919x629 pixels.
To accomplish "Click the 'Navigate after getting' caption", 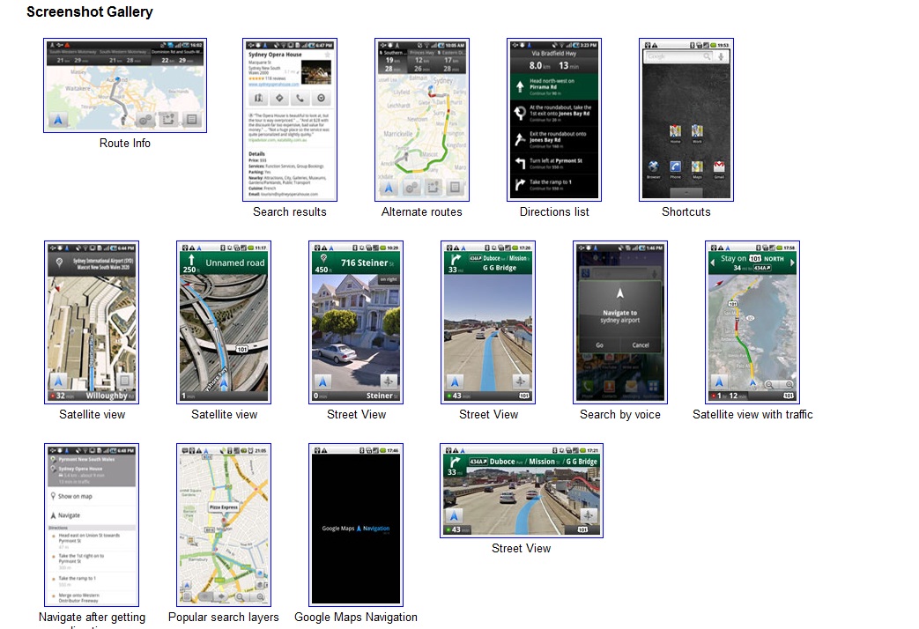I will pos(92,618).
